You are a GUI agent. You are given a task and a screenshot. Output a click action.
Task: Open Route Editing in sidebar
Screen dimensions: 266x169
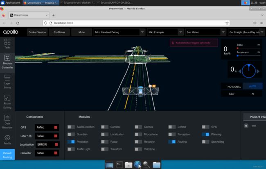pos(7,102)
